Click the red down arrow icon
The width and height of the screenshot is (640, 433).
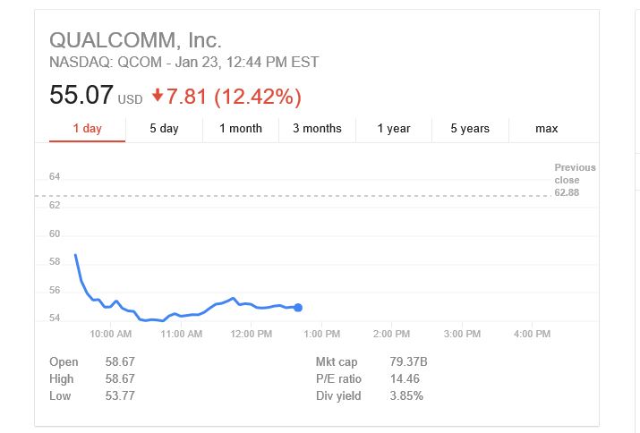tap(158, 96)
